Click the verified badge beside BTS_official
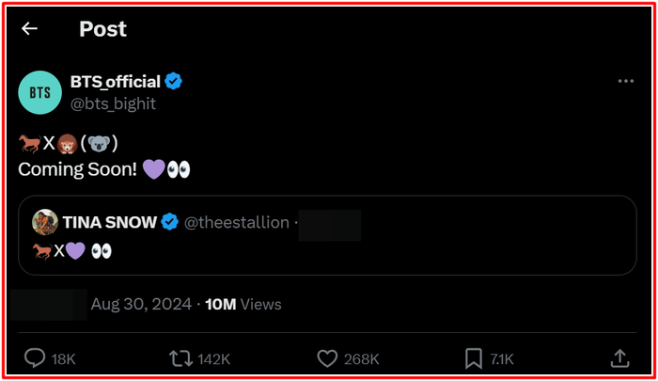This screenshot has width=658, height=381. [x=173, y=82]
